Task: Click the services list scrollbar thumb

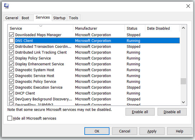Action: 183,81
